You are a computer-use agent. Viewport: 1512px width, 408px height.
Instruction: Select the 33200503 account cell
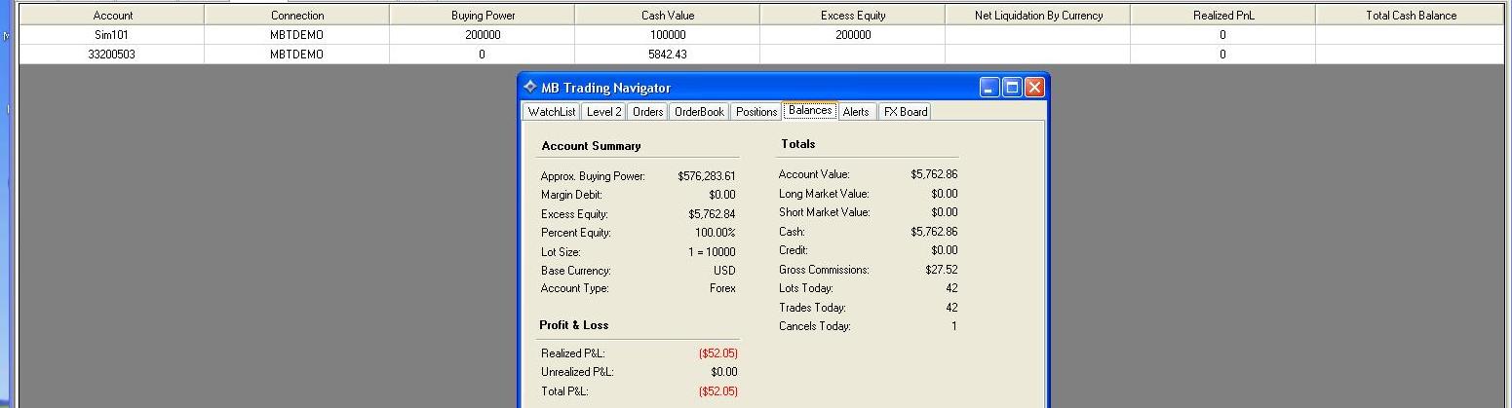click(x=112, y=55)
